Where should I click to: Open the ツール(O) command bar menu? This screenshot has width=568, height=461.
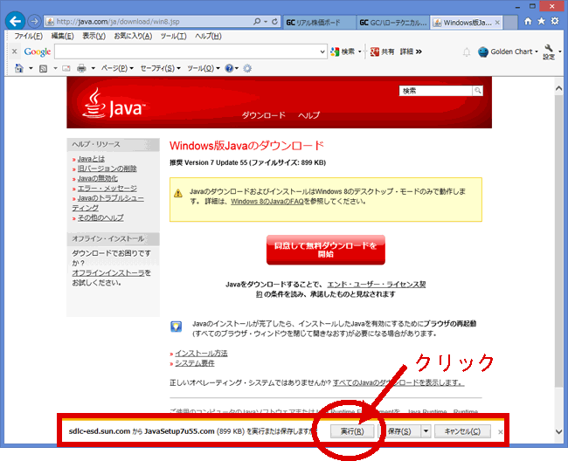click(204, 68)
